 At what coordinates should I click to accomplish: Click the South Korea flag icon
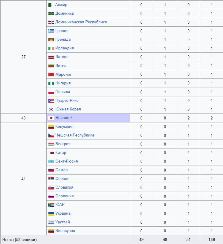[x=51, y=109]
